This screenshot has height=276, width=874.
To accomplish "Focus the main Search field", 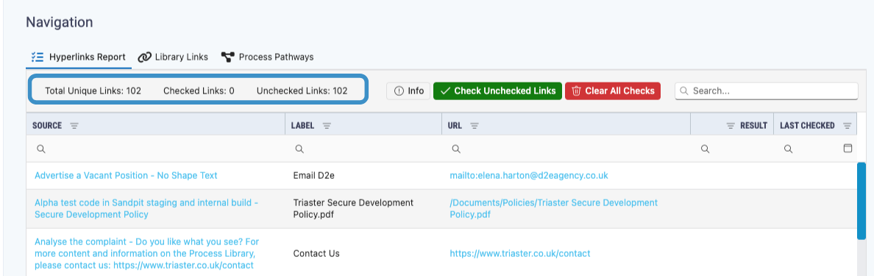I will [x=767, y=91].
